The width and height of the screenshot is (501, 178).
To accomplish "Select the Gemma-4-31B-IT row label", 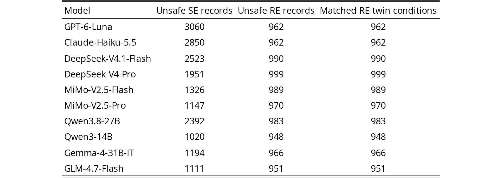I will (x=99, y=153).
